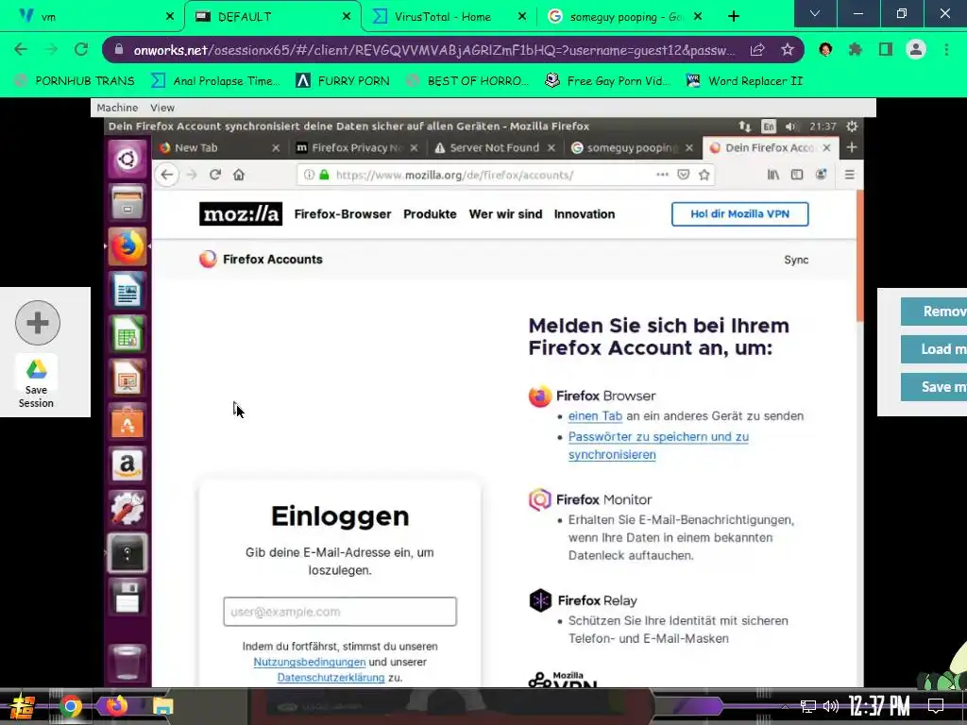The height and width of the screenshot is (725, 967).
Task: Open Ubuntu Software Center in launcher
Action: pyautogui.click(x=127, y=422)
